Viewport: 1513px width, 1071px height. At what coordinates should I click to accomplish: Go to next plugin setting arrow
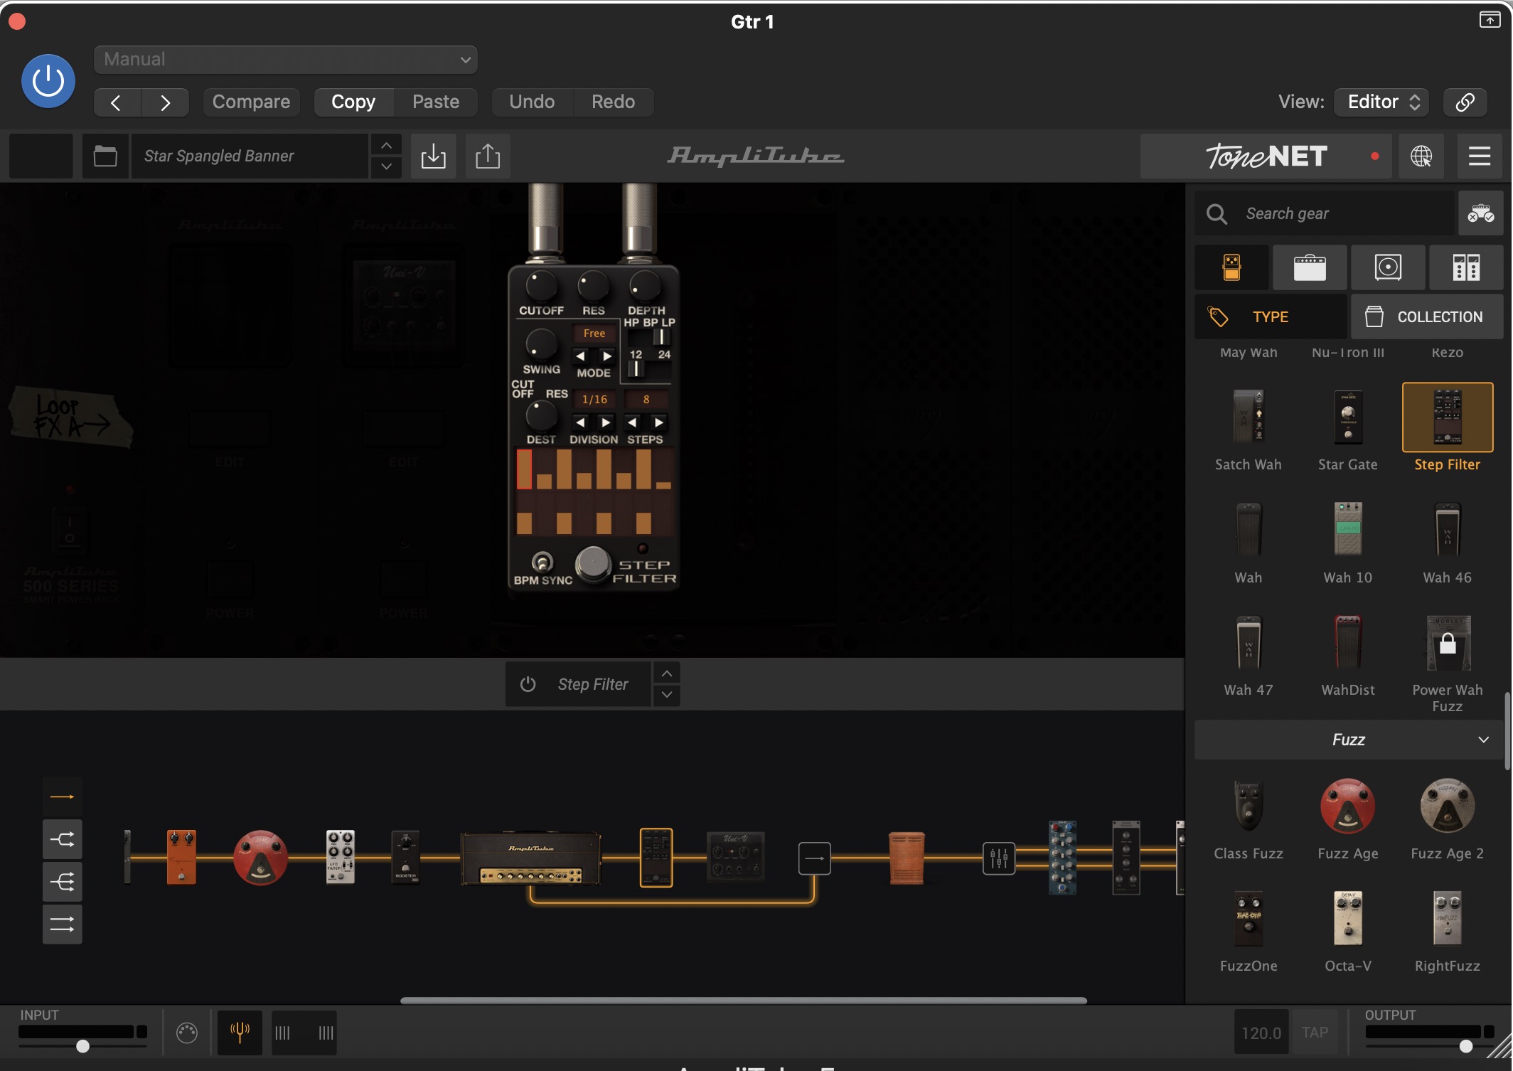click(x=165, y=102)
